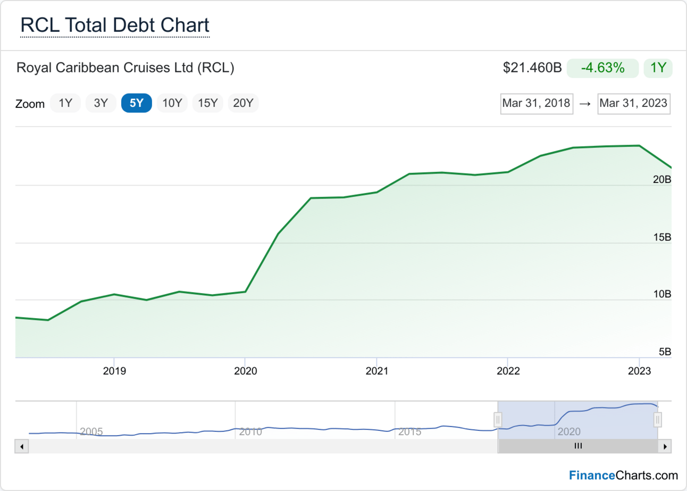Click the green 1Y period badge
Screen dimensions: 687x491
(658, 68)
